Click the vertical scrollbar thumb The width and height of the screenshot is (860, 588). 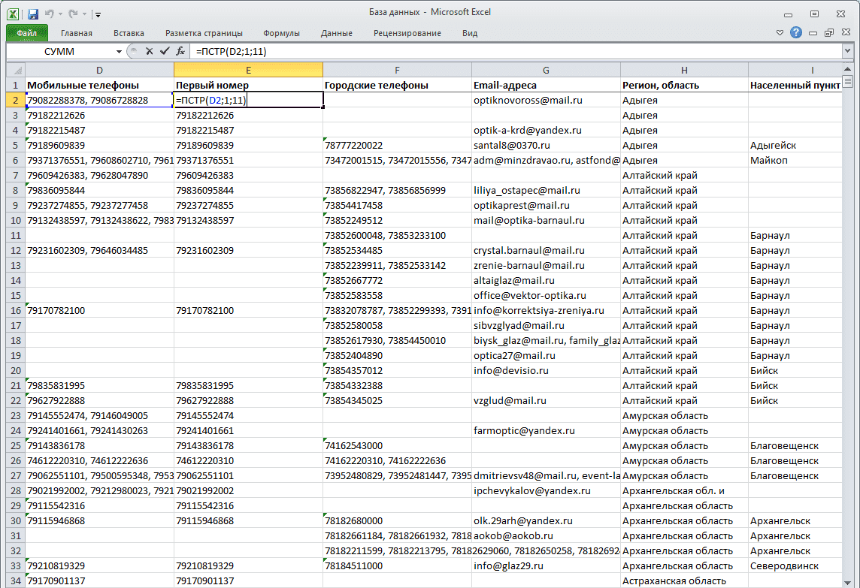click(x=848, y=82)
